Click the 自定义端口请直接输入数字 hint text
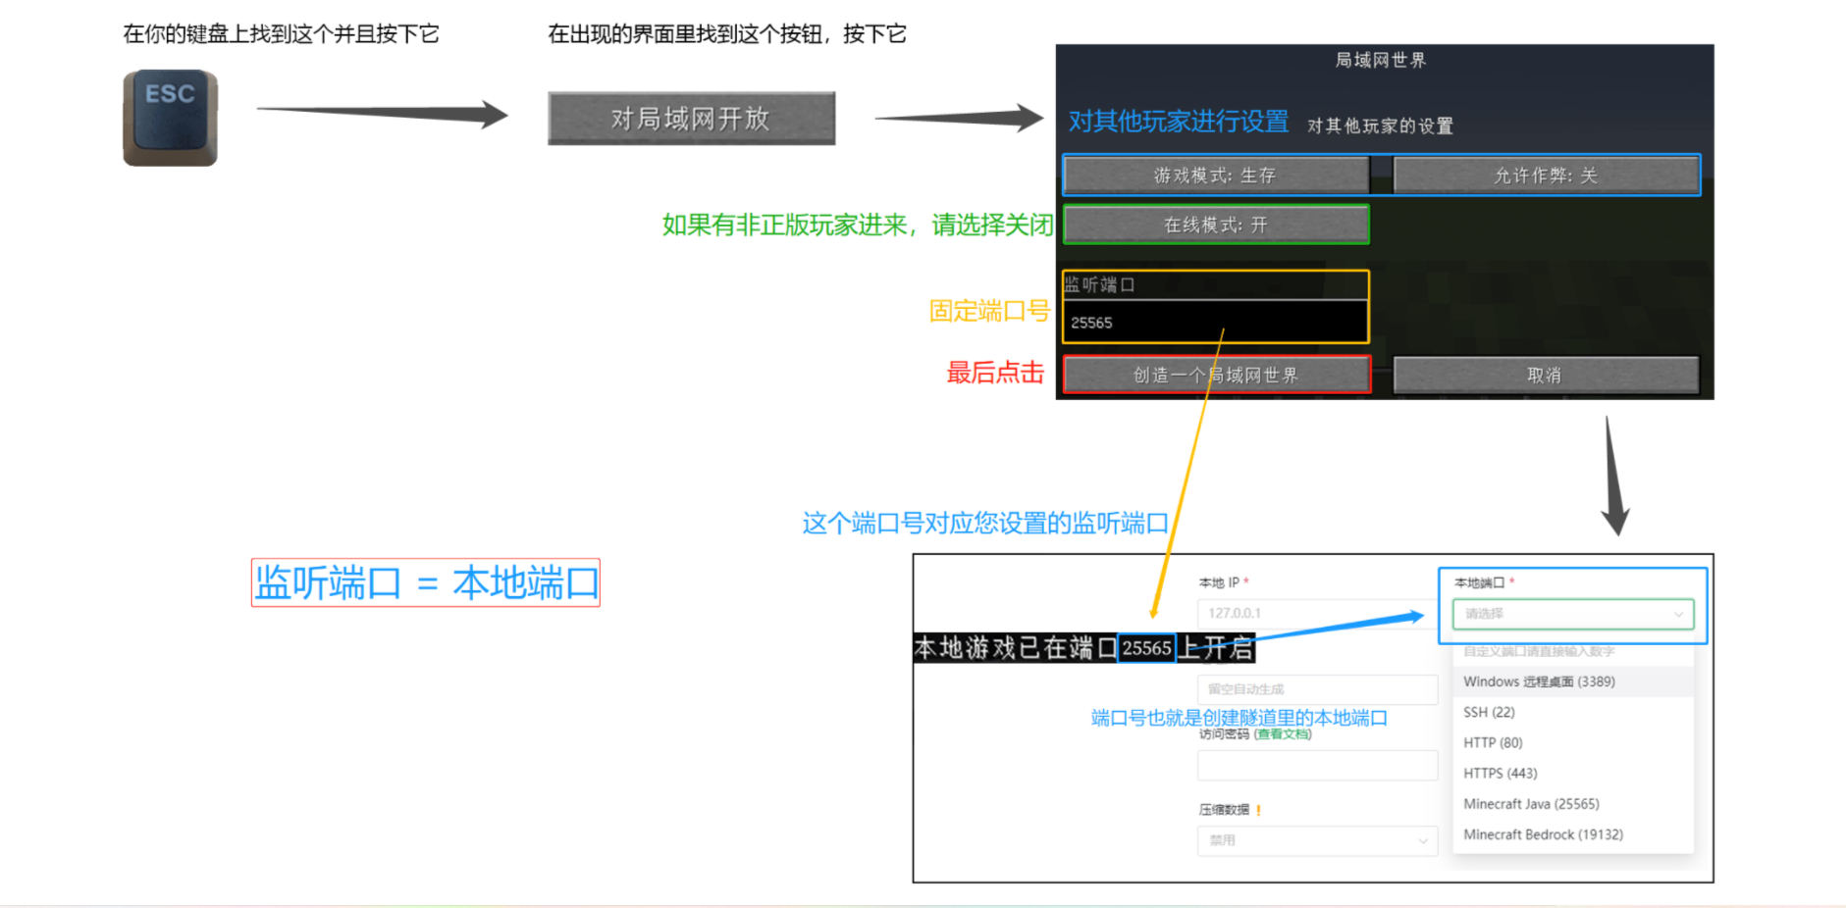The image size is (1846, 908). (x=1538, y=651)
